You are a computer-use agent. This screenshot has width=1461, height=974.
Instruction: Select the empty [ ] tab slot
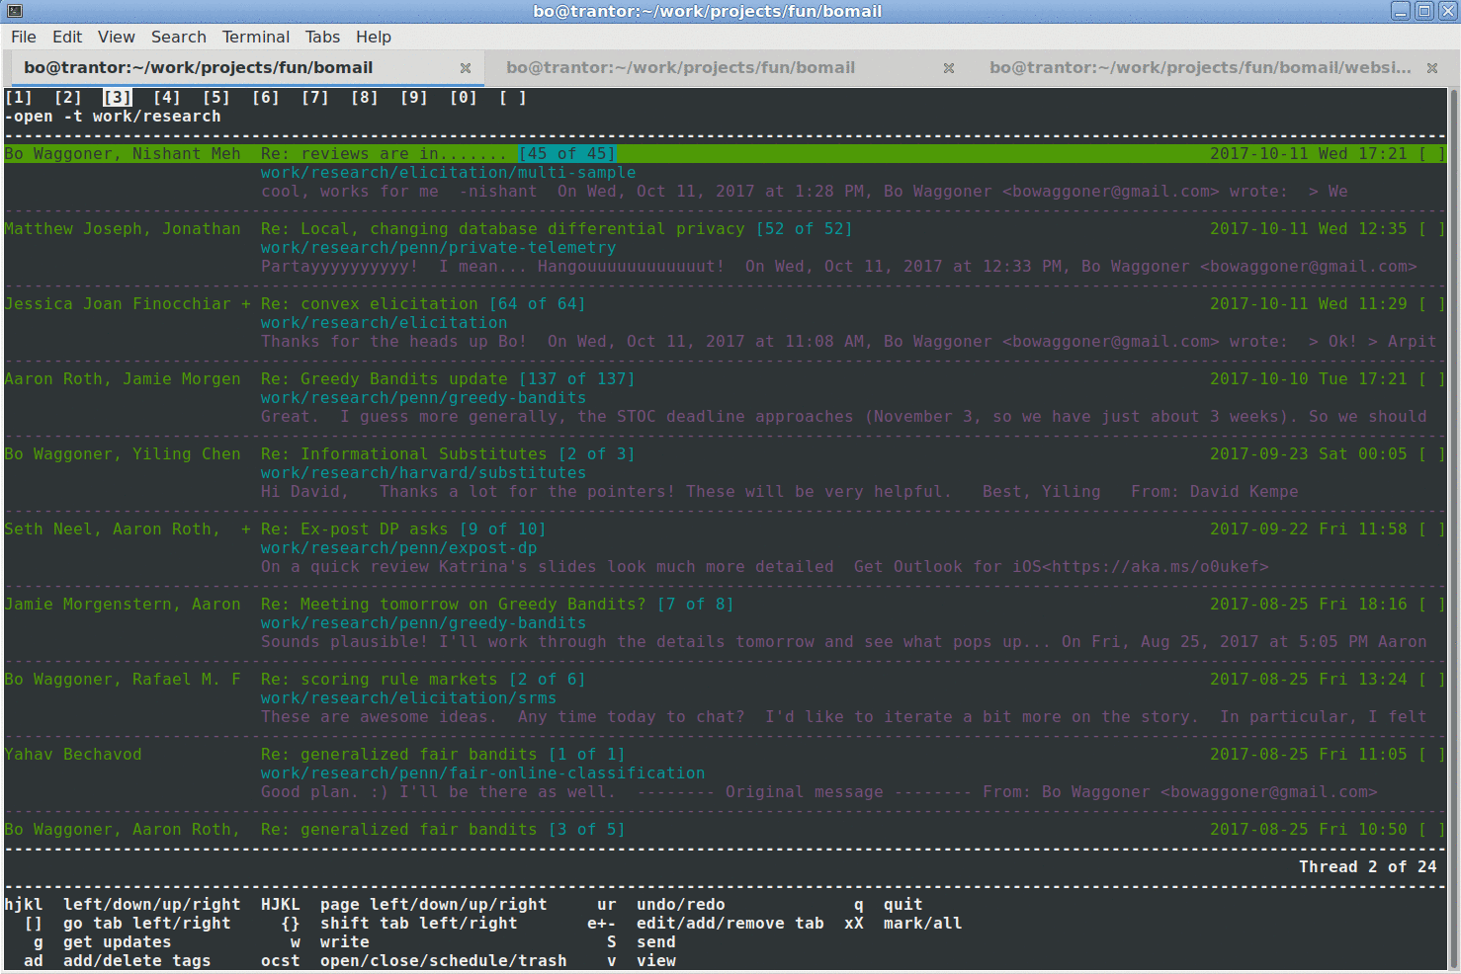pos(512,98)
